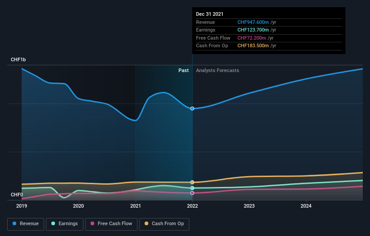The width and height of the screenshot is (370, 236).
Task: Toggle the Revenue legend button
Action: click(x=26, y=224)
